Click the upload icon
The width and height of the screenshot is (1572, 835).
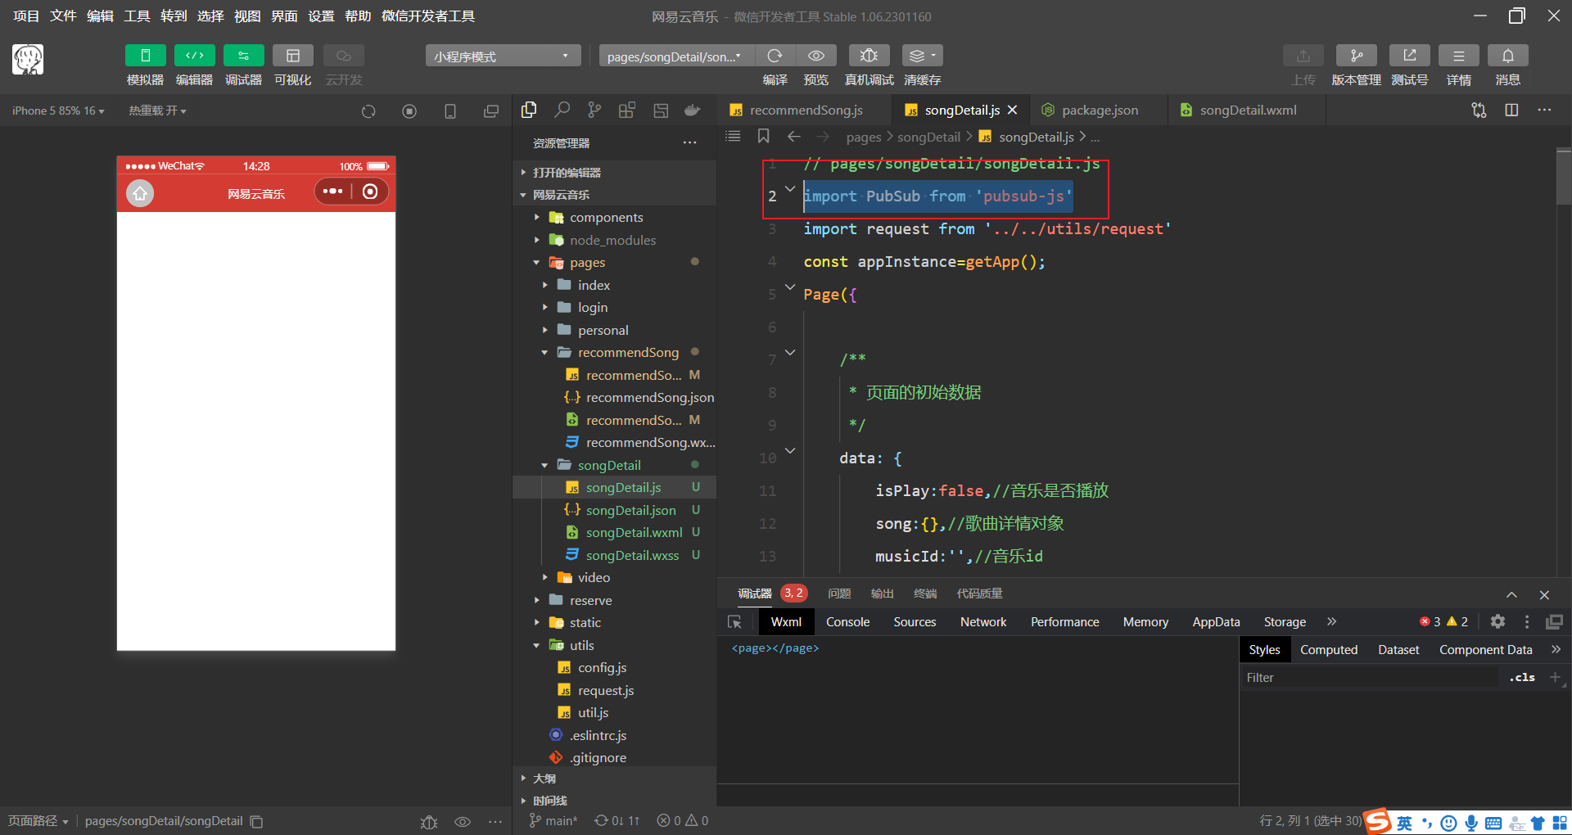[x=1303, y=56]
